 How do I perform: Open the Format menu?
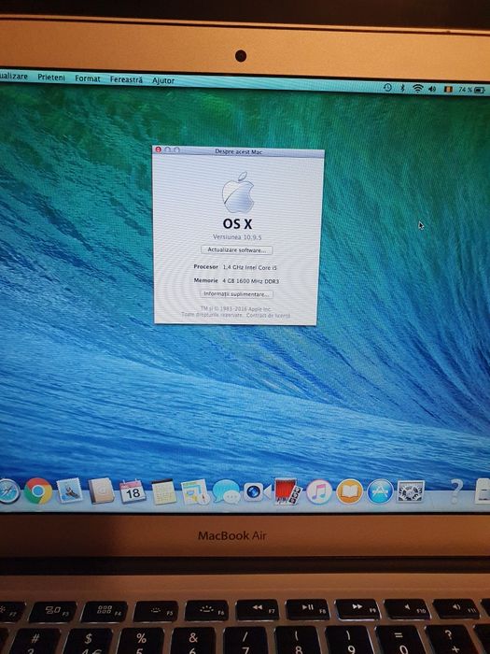(88, 78)
